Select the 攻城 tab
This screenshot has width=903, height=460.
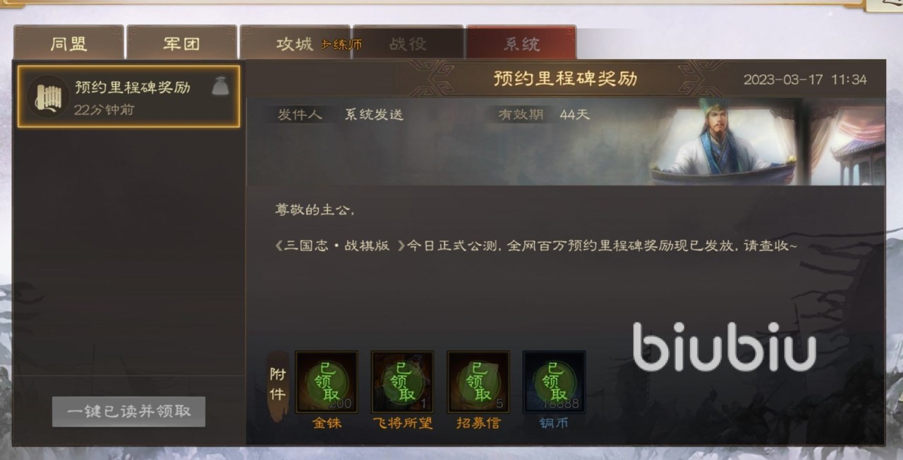[x=295, y=43]
